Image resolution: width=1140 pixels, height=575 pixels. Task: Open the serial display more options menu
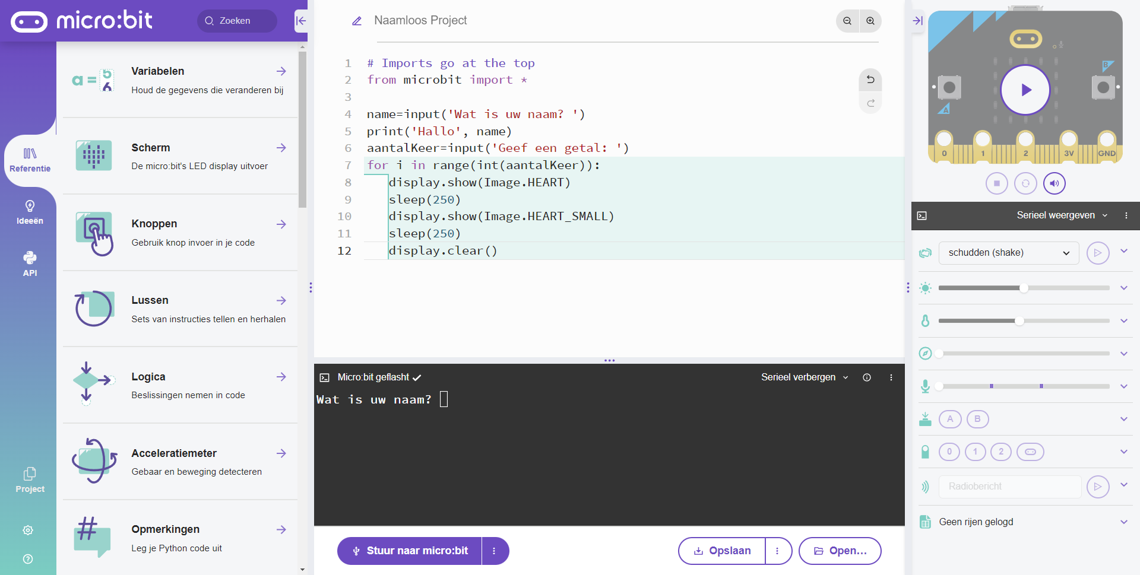pyautogui.click(x=1126, y=215)
